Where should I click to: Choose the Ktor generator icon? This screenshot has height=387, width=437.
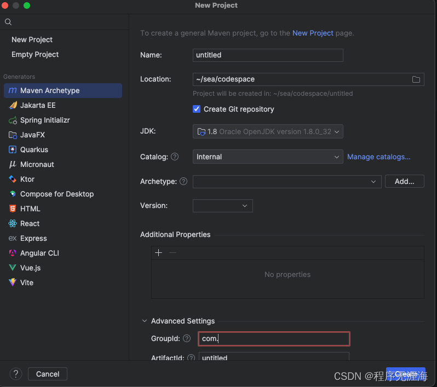tap(13, 179)
